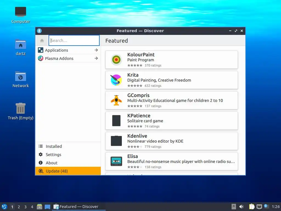Click the Update refresh icon
Screen dimensions: 281x211
click(41, 171)
